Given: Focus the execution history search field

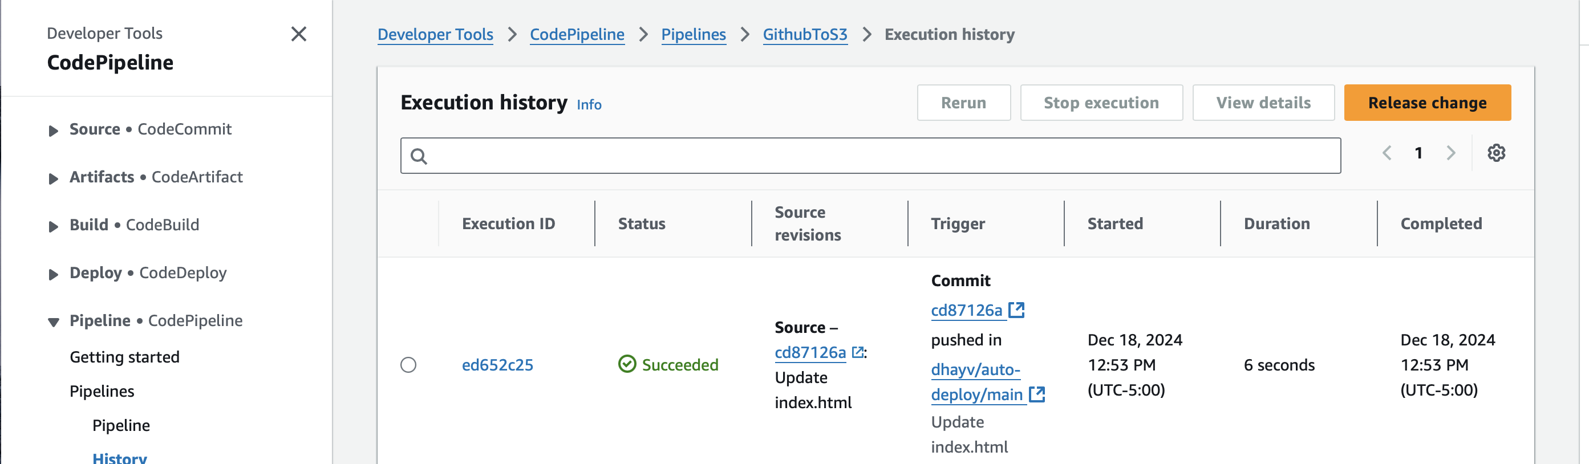Looking at the screenshot, I should [870, 156].
